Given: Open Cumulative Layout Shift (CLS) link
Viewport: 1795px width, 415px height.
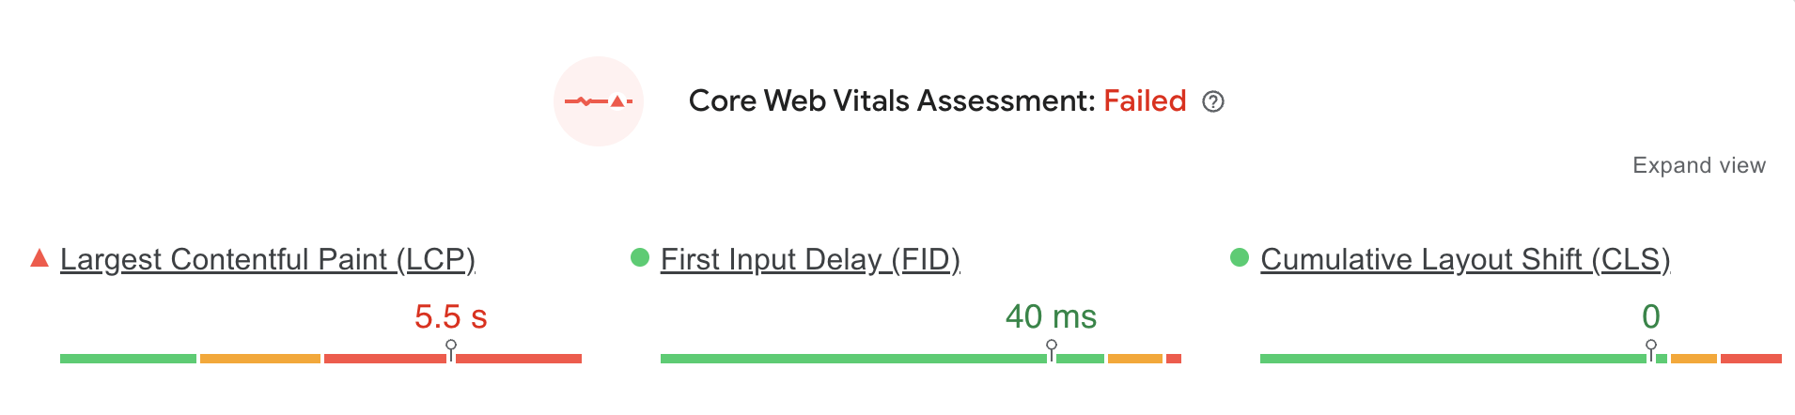Looking at the screenshot, I should (1464, 259).
